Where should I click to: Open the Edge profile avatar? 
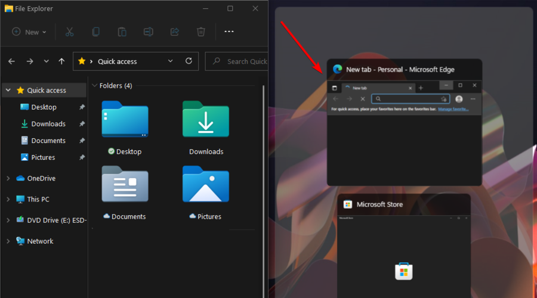point(459,99)
